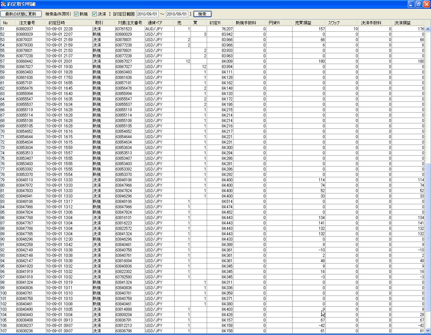Minimize the 約定取引明細 window

[x=411, y=4]
